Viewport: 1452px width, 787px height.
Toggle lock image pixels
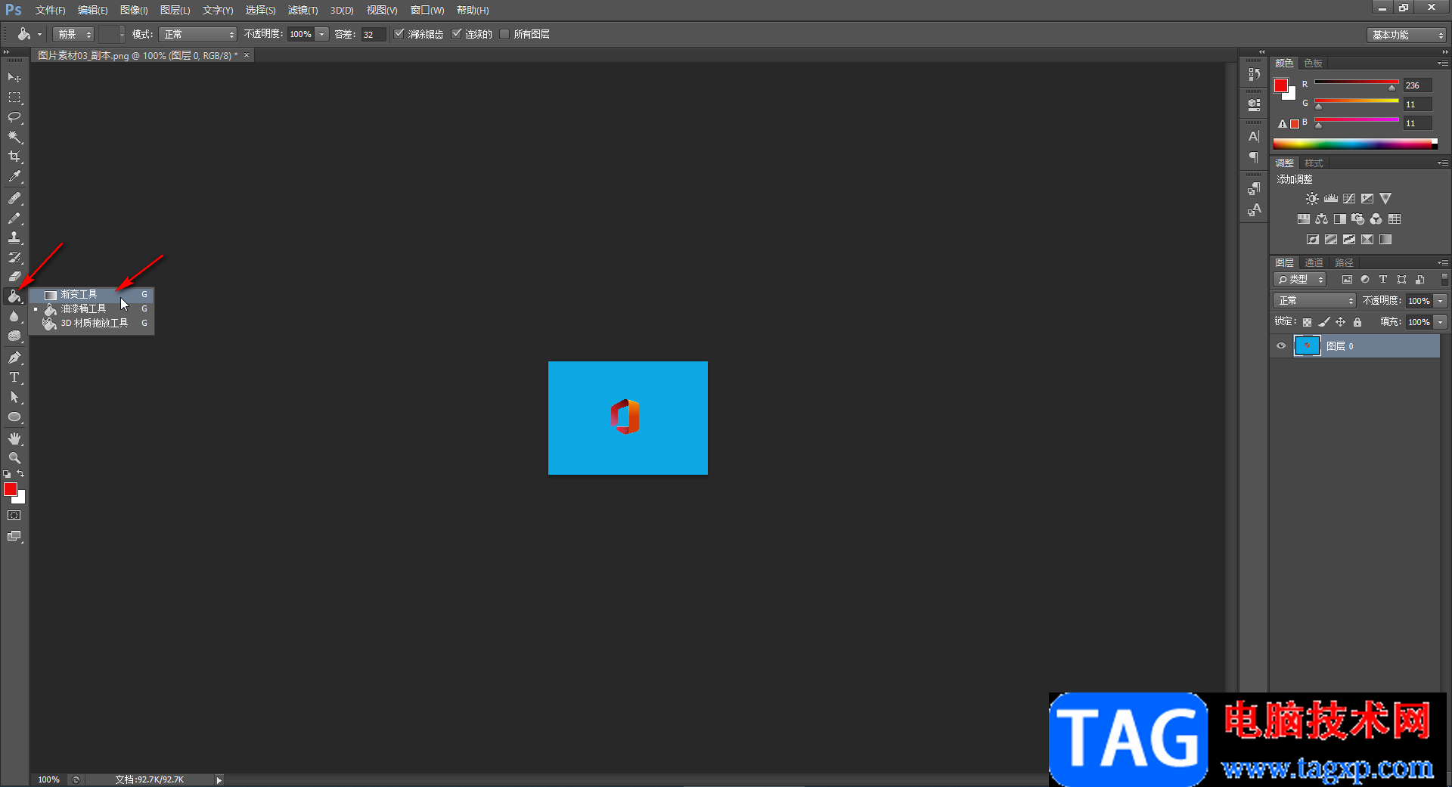tap(1324, 322)
